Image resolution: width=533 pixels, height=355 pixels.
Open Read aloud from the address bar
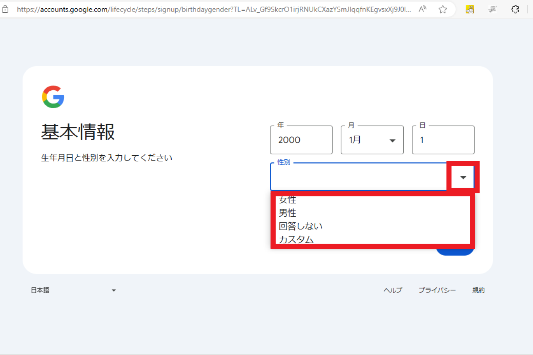tap(422, 9)
